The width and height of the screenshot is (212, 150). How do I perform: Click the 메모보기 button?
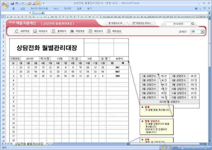coord(96,31)
